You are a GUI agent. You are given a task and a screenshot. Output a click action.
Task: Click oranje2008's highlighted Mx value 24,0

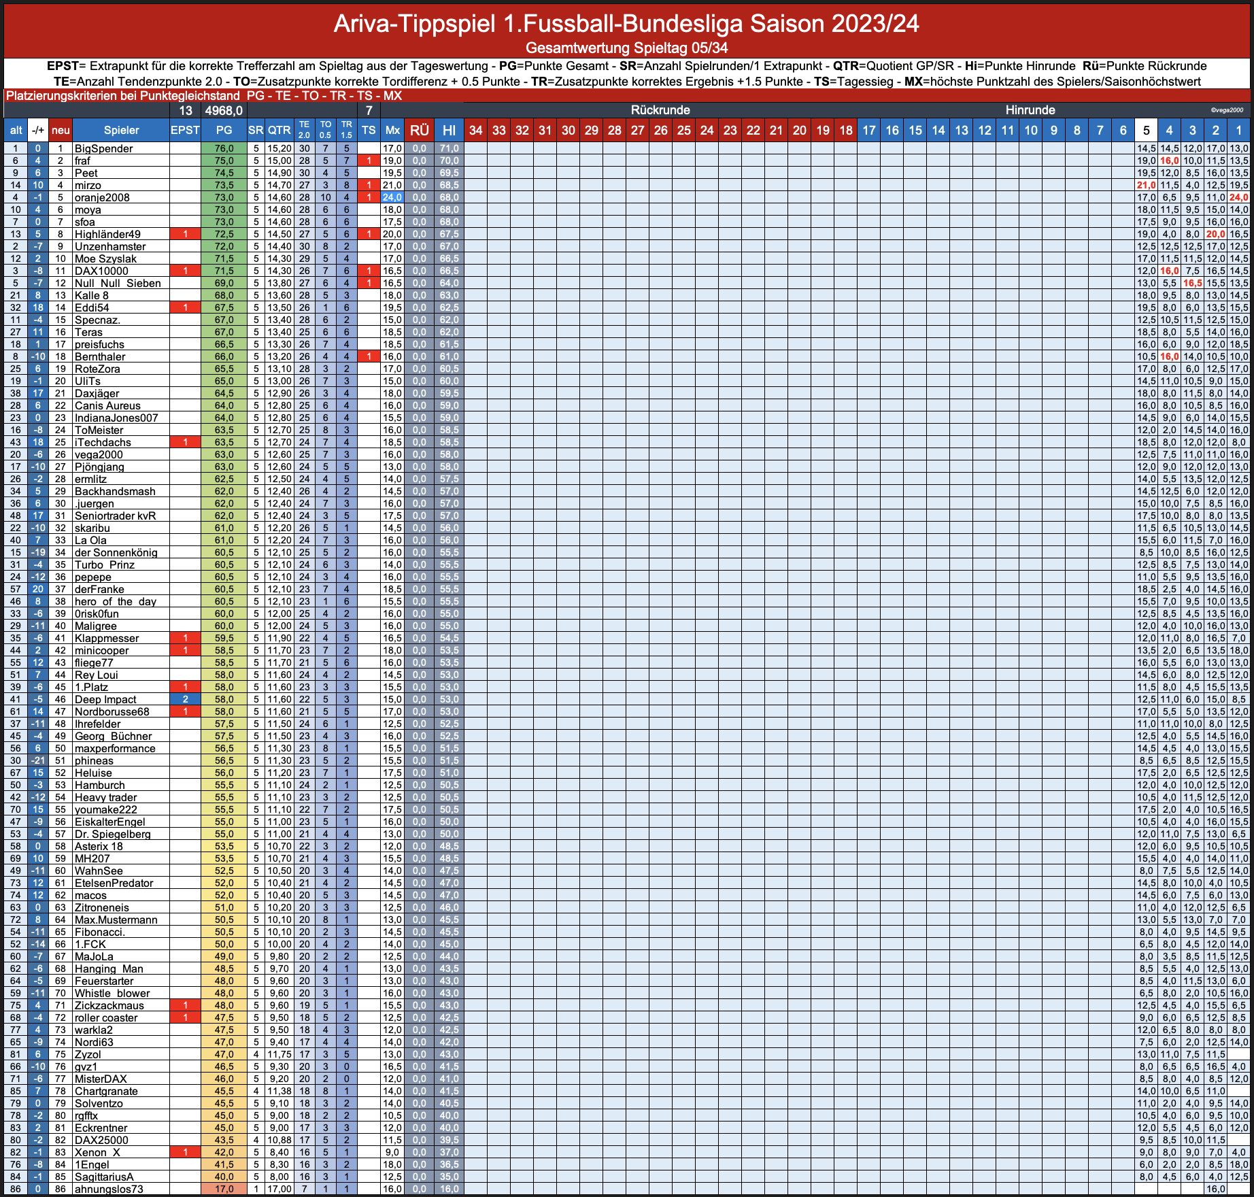[x=392, y=197]
